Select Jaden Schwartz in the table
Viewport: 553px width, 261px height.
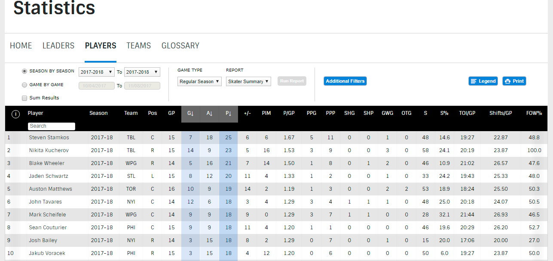(x=49, y=176)
